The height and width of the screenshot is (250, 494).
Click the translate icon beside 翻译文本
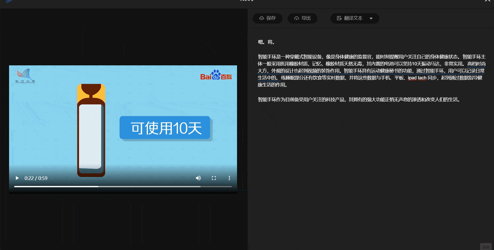(339, 18)
